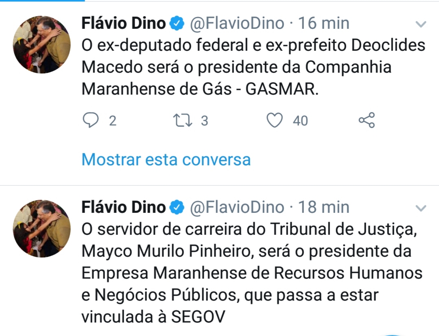Open the dropdown arrow on the 16 min tweet

tap(420, 24)
